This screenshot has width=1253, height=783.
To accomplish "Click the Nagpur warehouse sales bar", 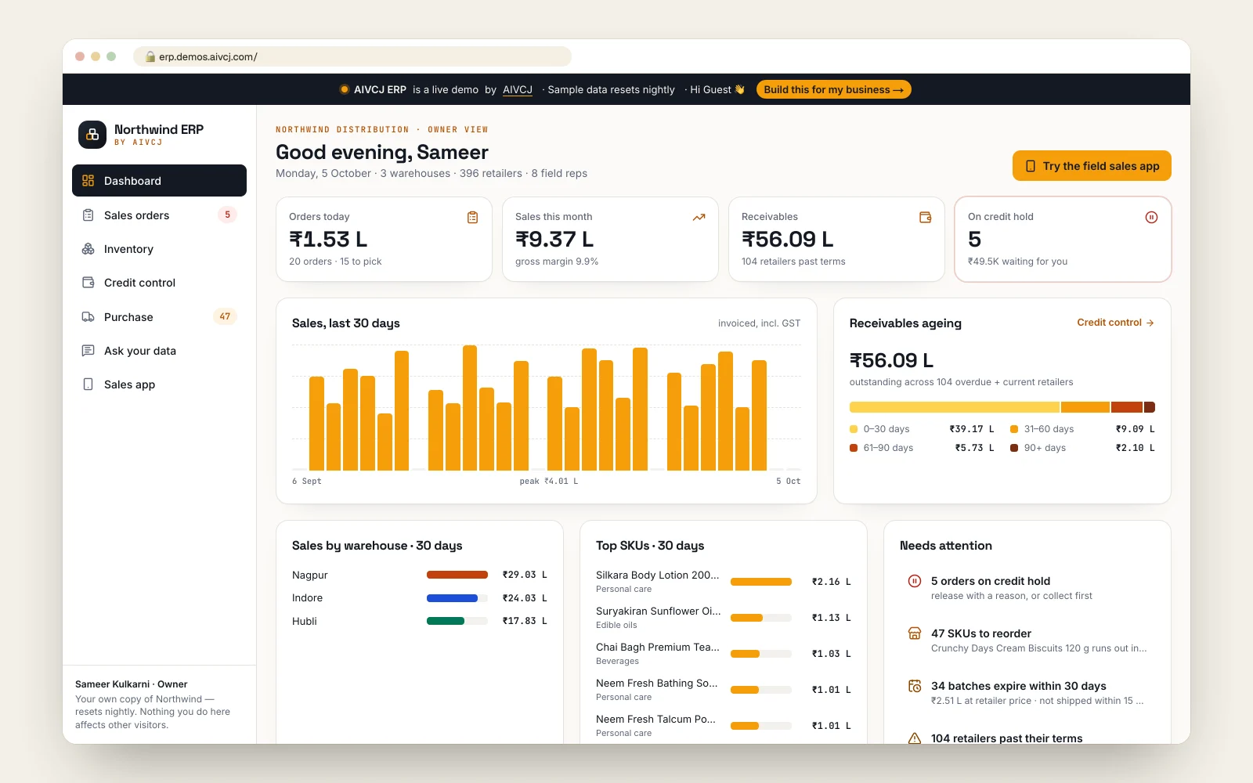I will click(x=457, y=575).
